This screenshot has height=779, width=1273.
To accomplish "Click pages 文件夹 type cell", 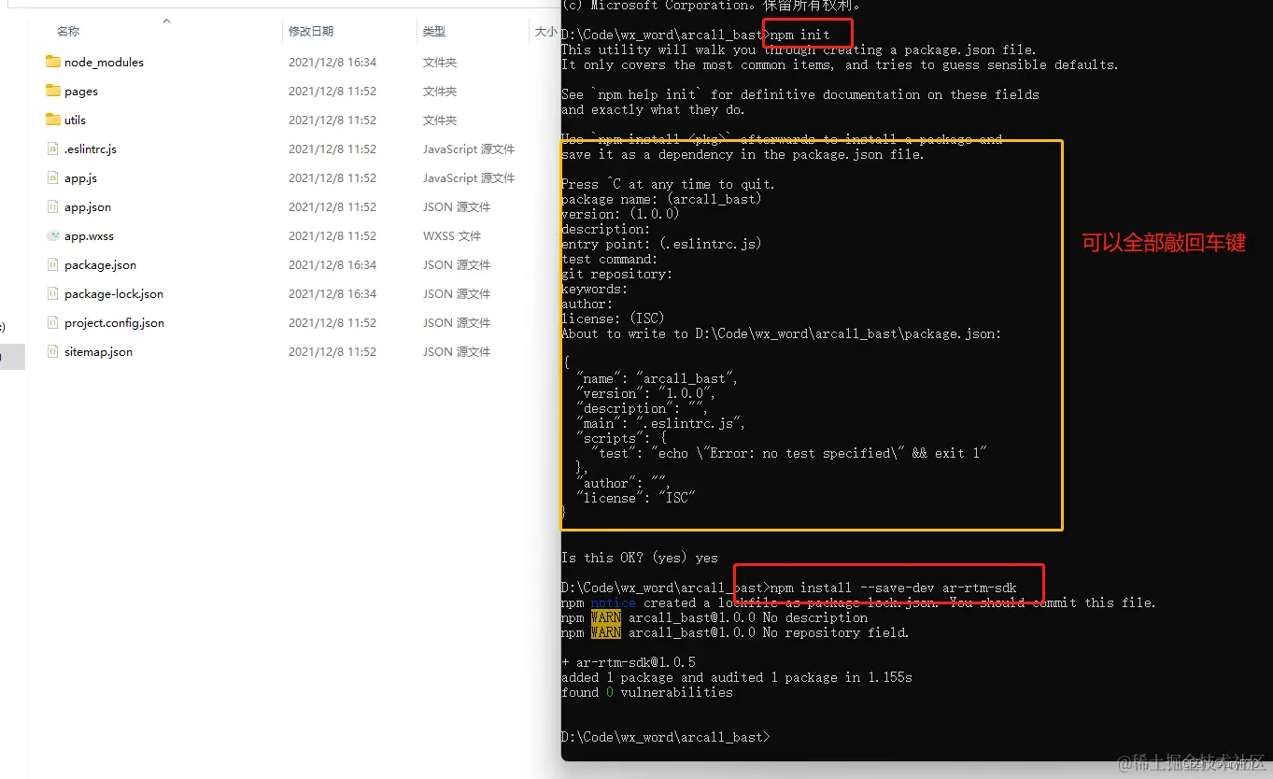I will (440, 92).
